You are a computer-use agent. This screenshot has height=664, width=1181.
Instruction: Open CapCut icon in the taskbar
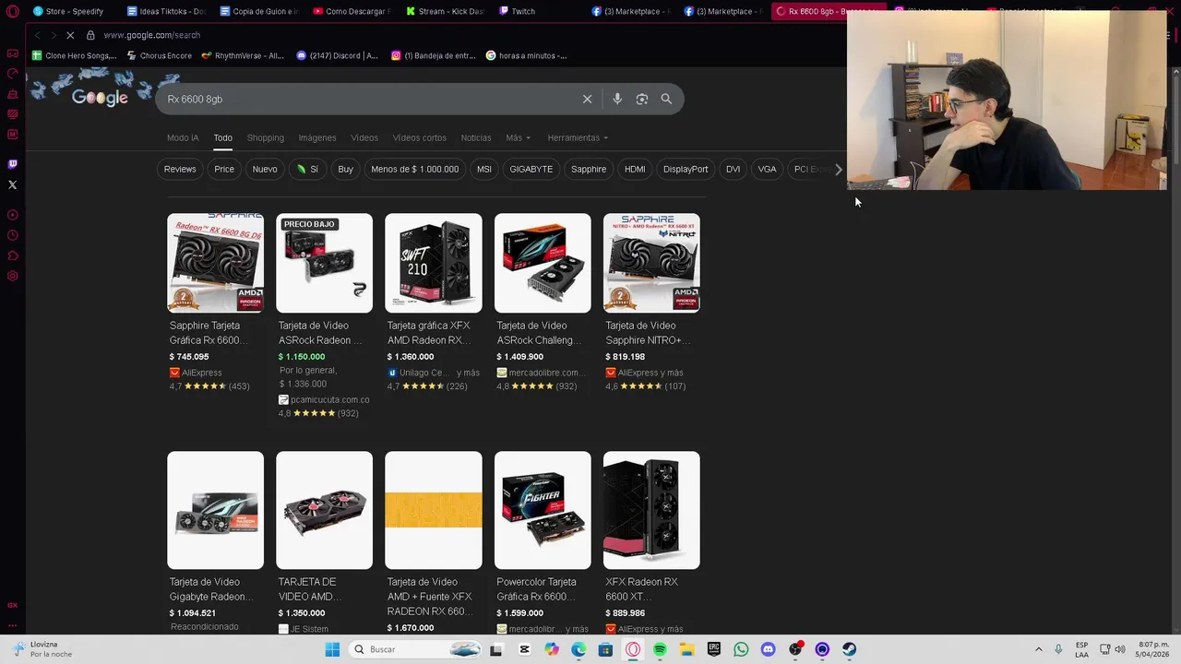[524, 649]
